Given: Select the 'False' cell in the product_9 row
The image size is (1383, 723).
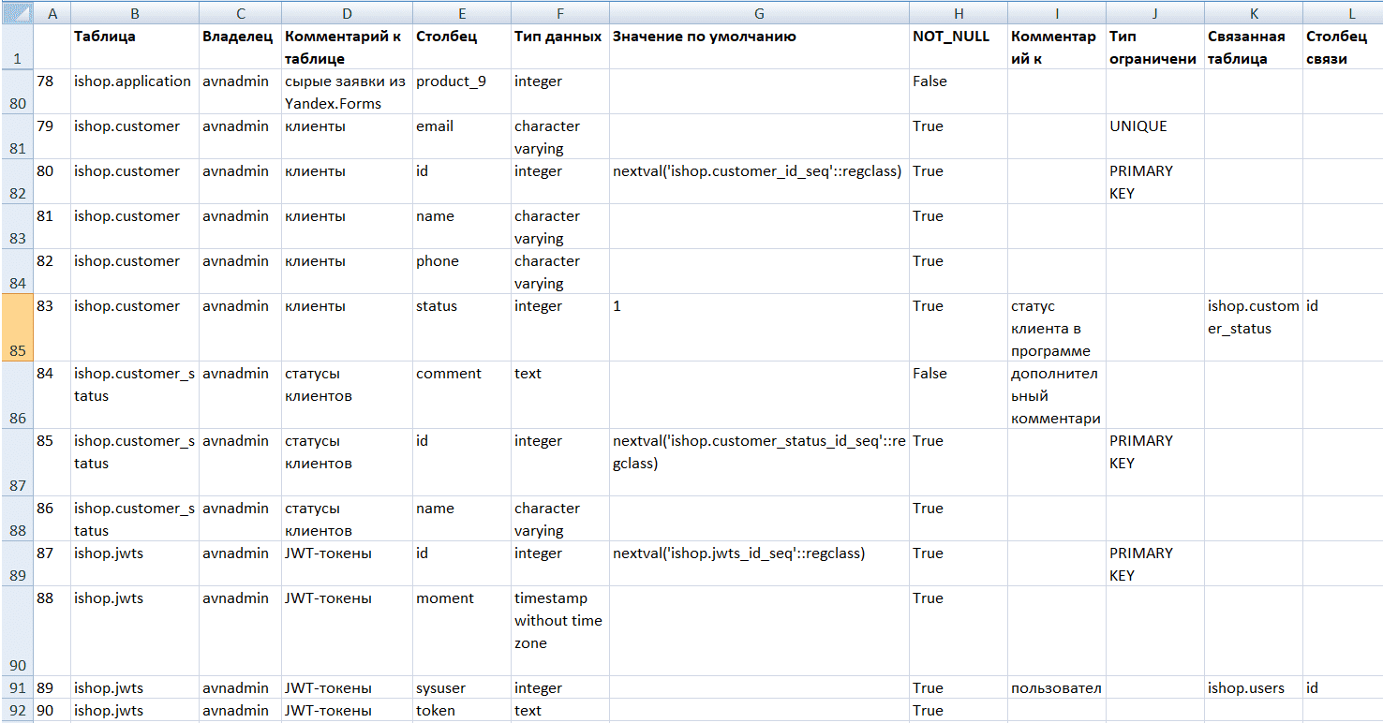Looking at the screenshot, I should [958, 92].
